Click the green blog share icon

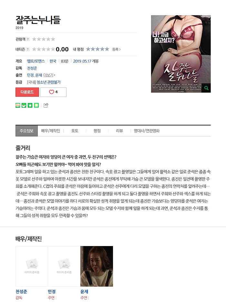tap(18, 105)
